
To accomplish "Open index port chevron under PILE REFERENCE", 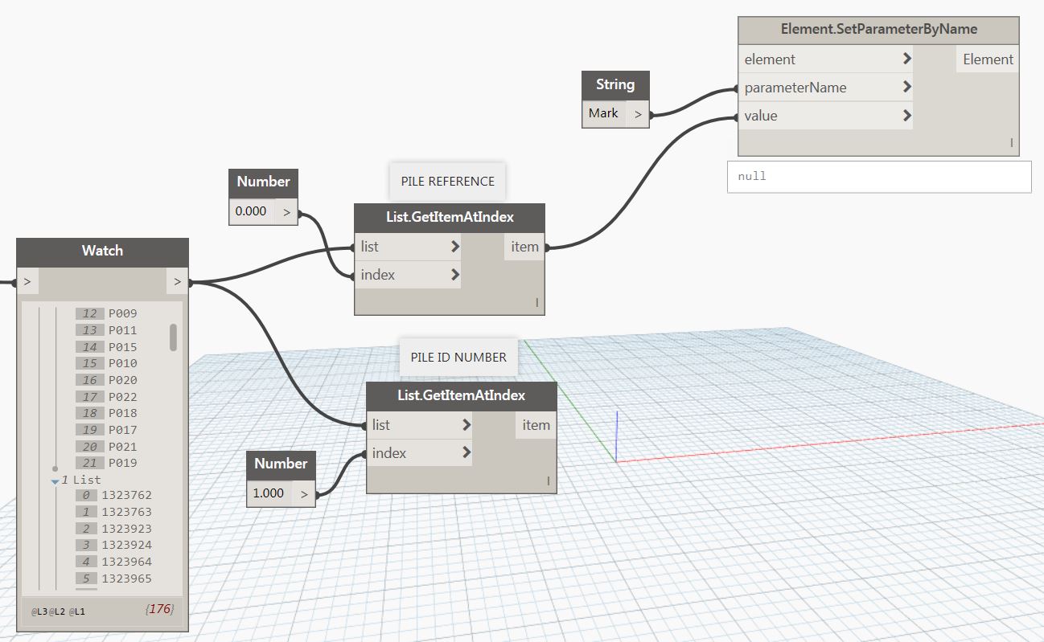I will [455, 275].
